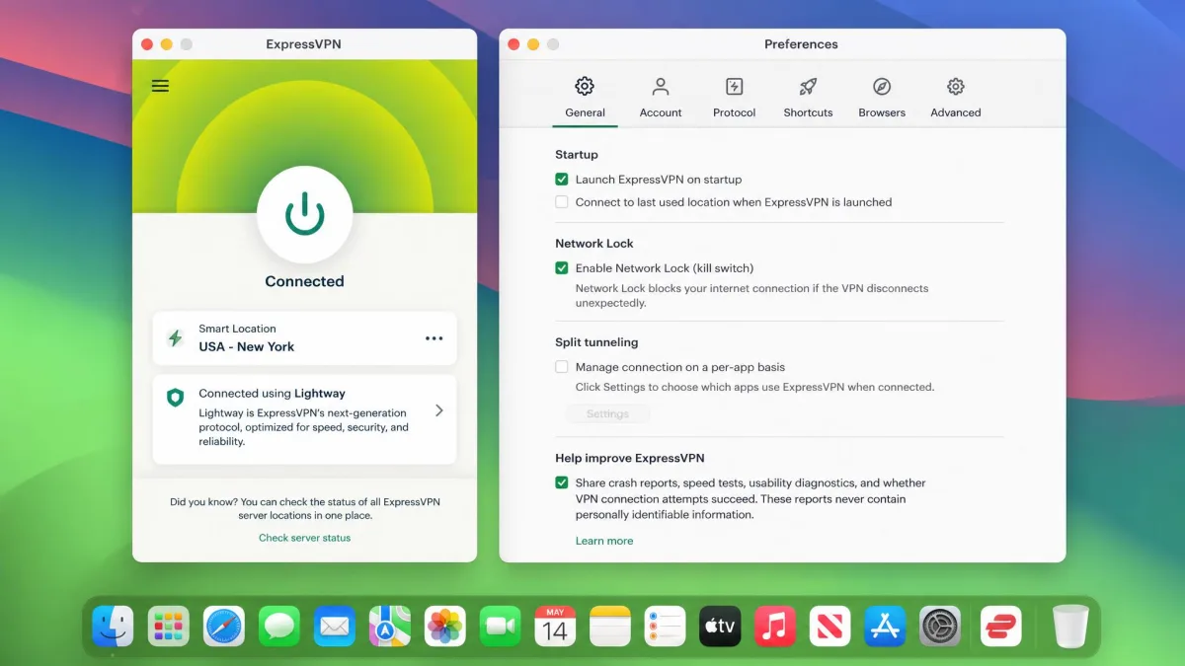Open Apple TV from the dock

click(720, 626)
